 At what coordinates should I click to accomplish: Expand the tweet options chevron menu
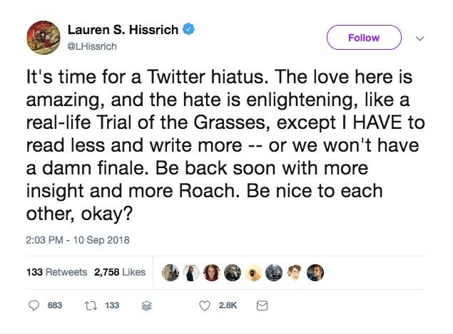(x=419, y=38)
